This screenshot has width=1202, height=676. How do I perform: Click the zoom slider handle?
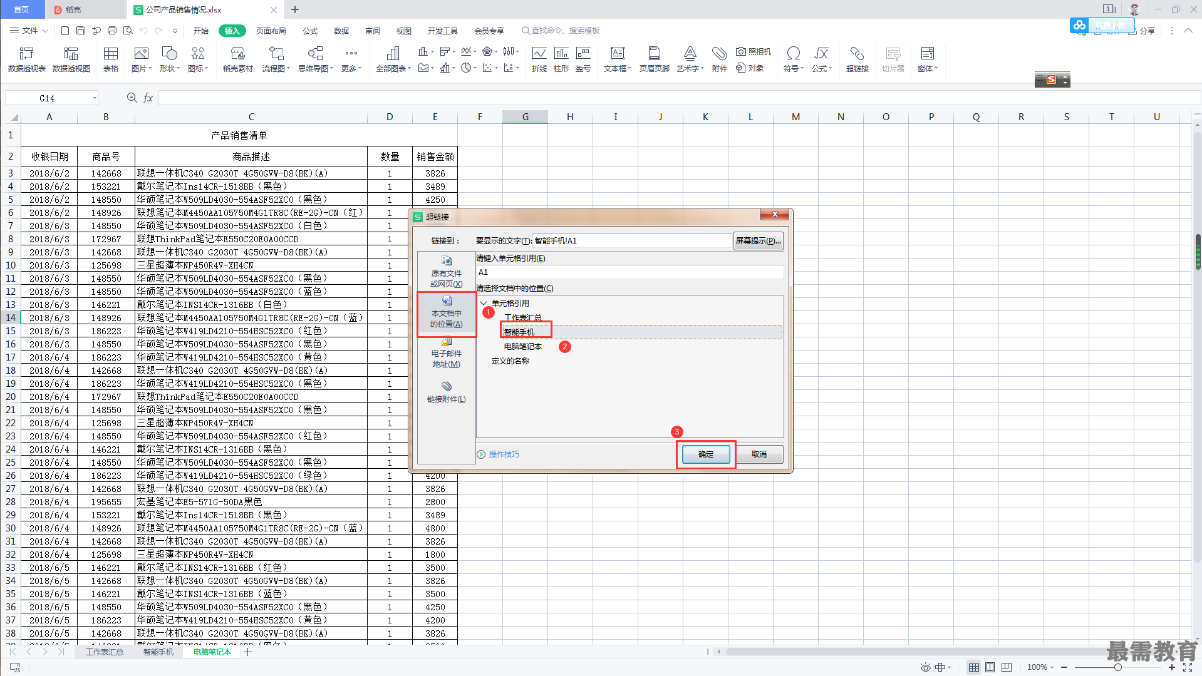(1117, 667)
